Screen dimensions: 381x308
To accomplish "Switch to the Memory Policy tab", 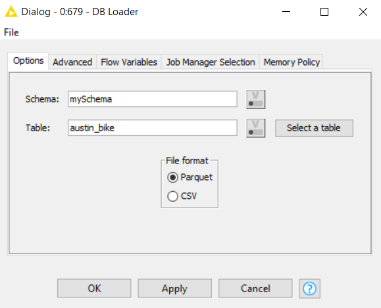I will coord(292,62).
